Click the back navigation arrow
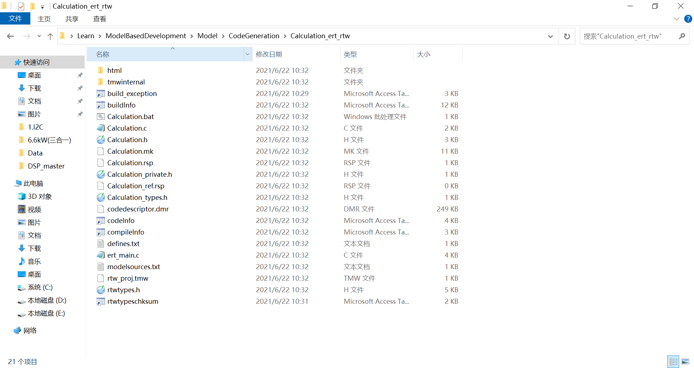This screenshot has width=694, height=368. [x=10, y=36]
